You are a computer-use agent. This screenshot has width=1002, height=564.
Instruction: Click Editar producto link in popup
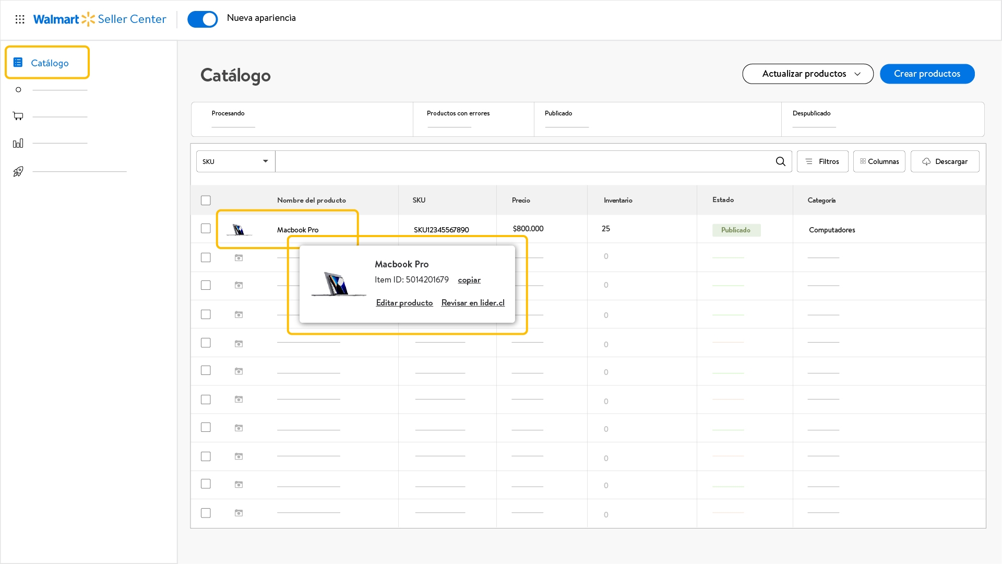(x=404, y=303)
